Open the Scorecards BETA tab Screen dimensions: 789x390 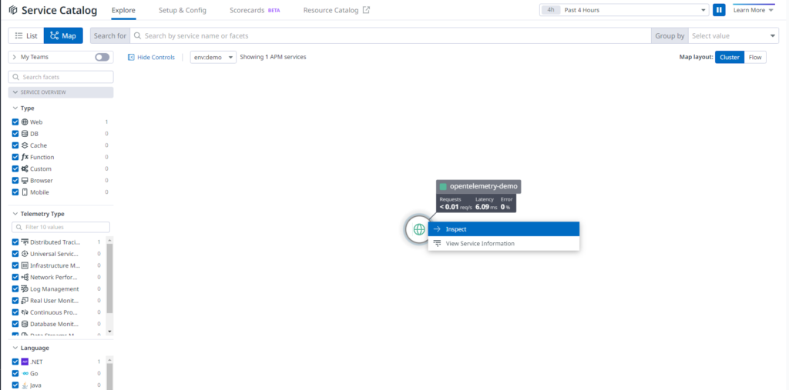pyautogui.click(x=254, y=10)
